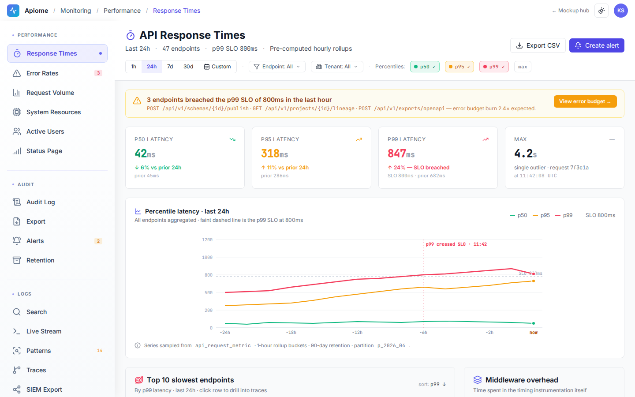Select the 24h time range tab
Viewport: 635px width, 397px height.
(x=152, y=67)
